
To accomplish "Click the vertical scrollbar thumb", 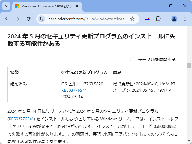I will [x=189, y=65].
